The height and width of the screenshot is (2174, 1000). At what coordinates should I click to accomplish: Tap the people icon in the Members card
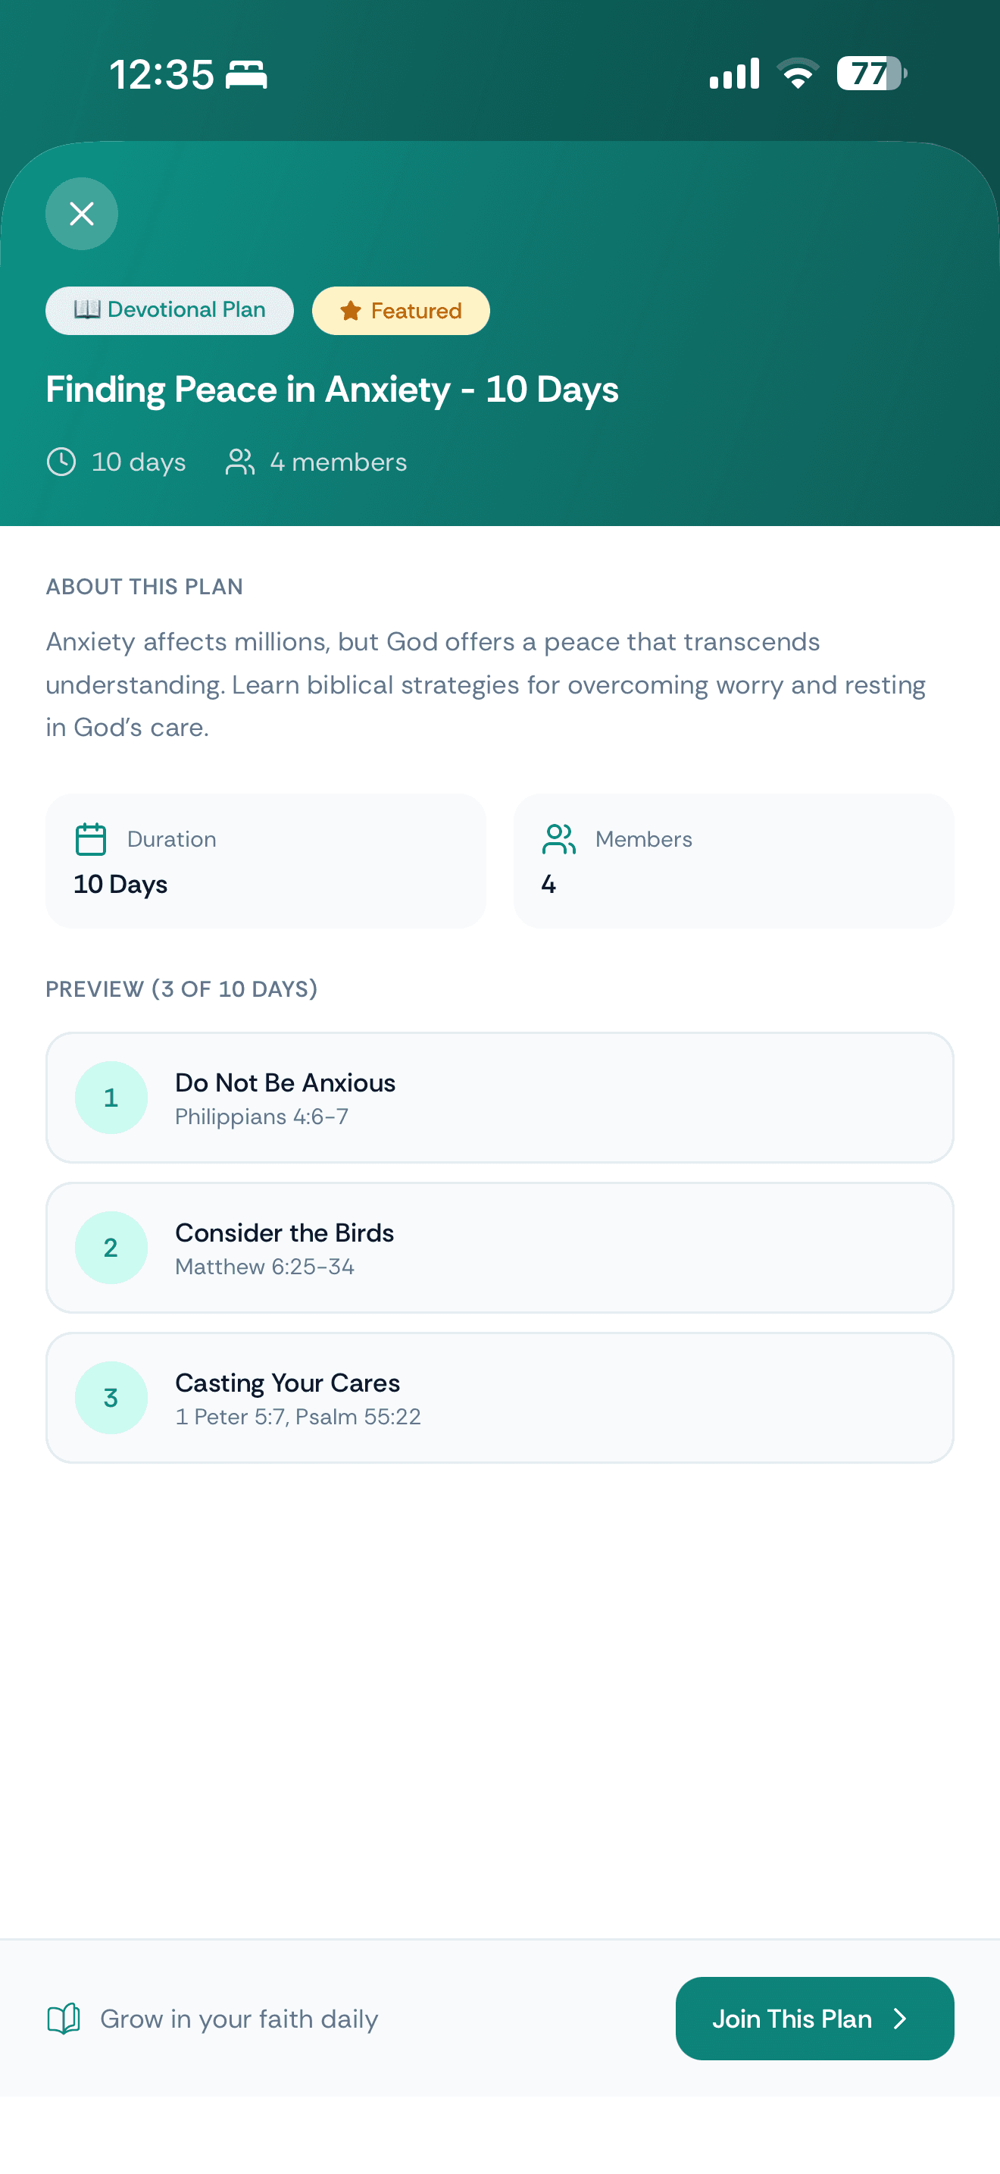pyautogui.click(x=558, y=839)
